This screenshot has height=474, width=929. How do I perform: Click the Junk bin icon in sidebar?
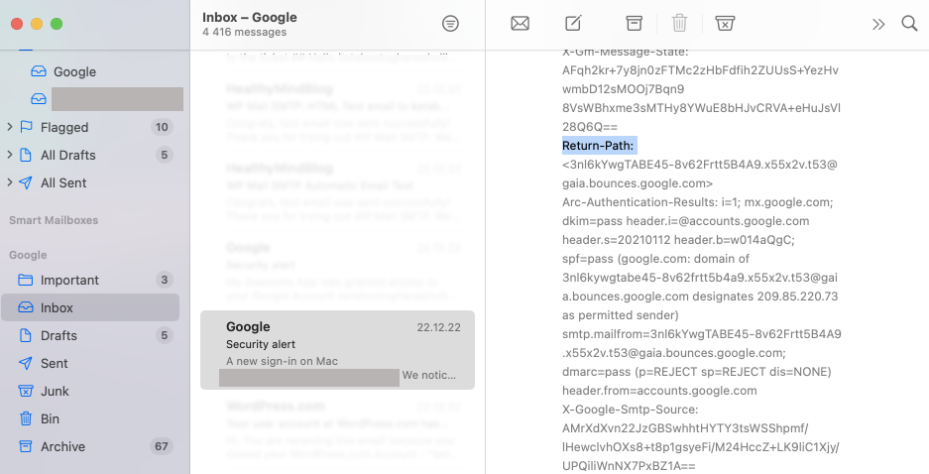(26, 391)
